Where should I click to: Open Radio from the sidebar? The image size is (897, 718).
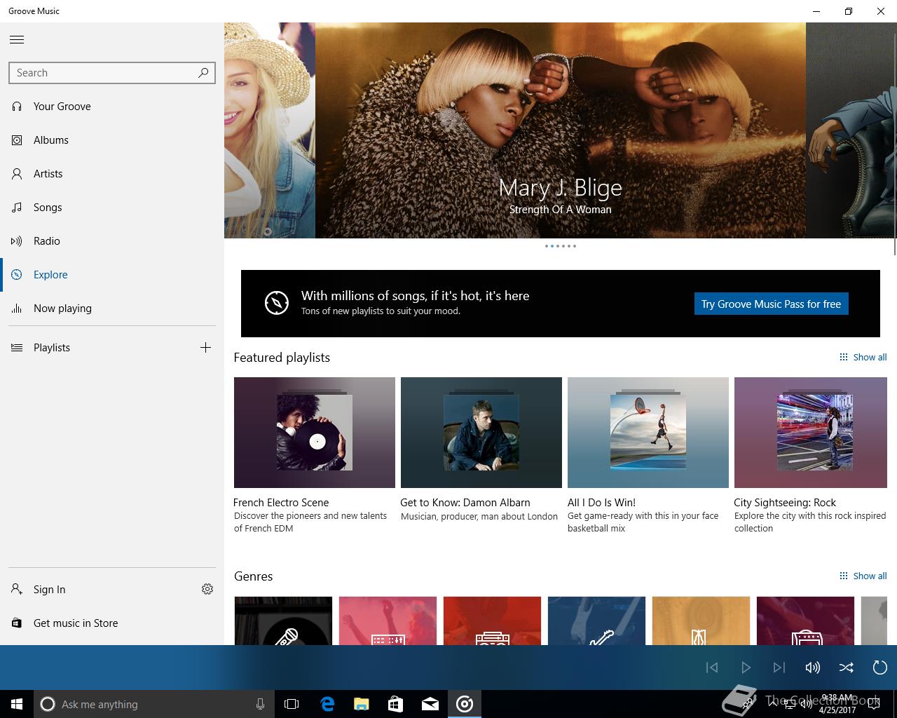coord(112,241)
